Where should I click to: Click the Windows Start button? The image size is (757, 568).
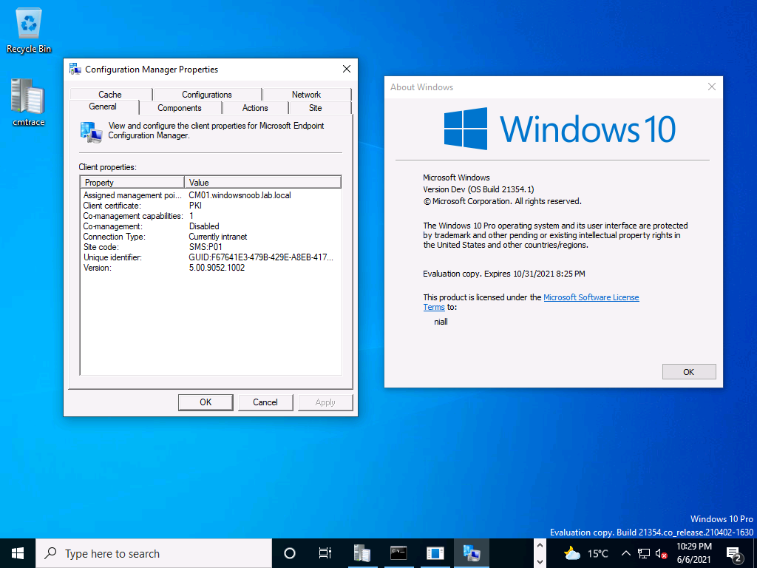[18, 553]
